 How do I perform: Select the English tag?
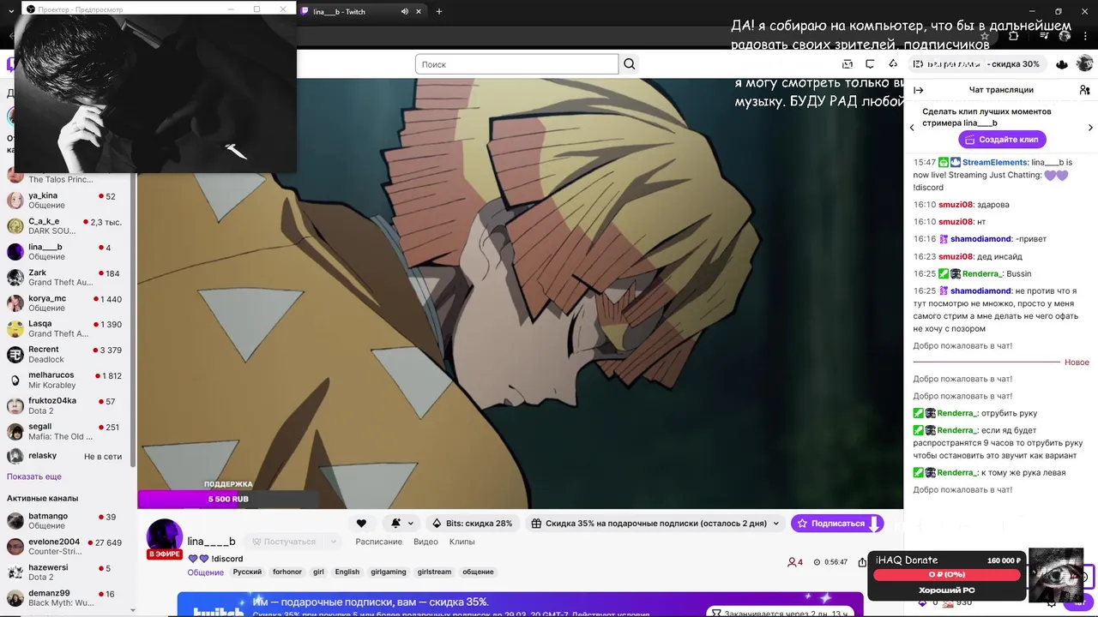click(347, 572)
